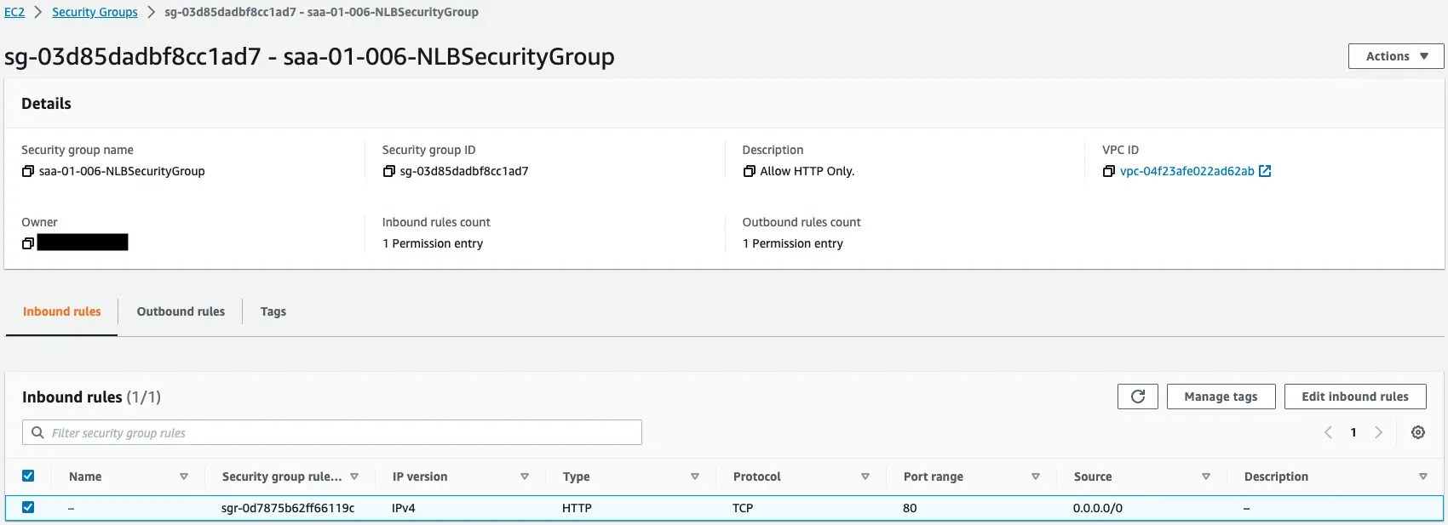Click the source 0.0.0.0/0 cell
This screenshot has width=1448, height=525.
pyautogui.click(x=1098, y=508)
